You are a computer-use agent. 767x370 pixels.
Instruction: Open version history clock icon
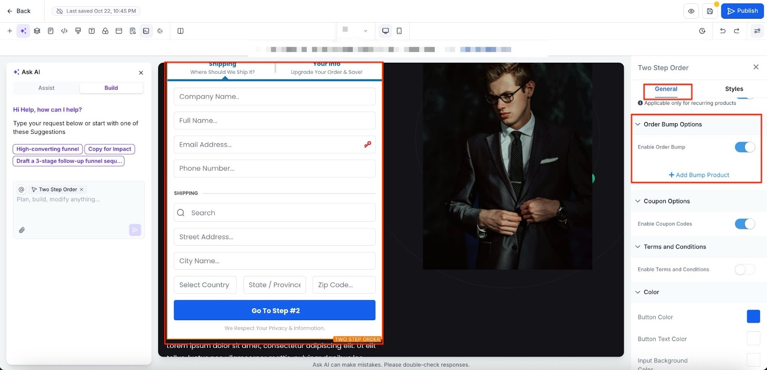[x=702, y=31]
